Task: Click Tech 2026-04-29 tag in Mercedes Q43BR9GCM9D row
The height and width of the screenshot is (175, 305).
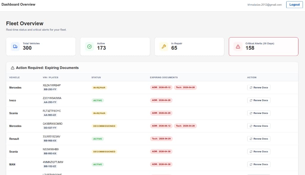Action: point(185,126)
